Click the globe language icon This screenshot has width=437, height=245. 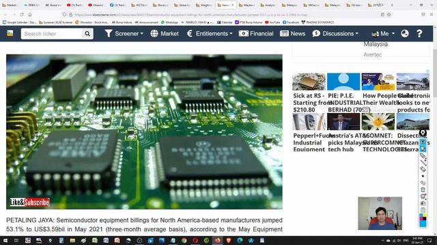coord(405,33)
